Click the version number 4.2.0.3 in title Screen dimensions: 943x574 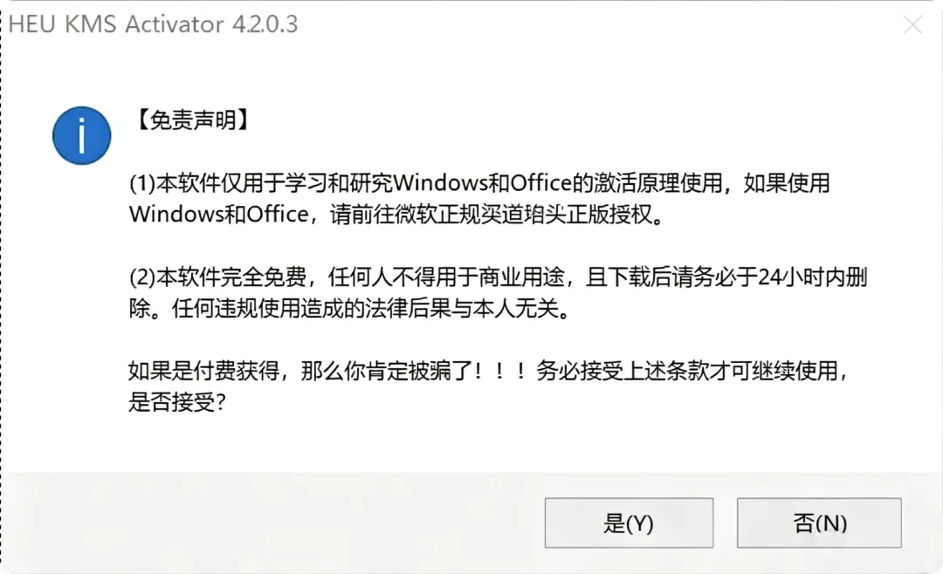pyautogui.click(x=265, y=24)
